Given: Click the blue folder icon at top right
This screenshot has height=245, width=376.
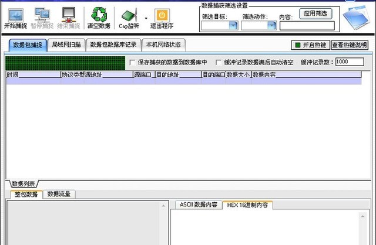Looking at the screenshot, I should [356, 19].
